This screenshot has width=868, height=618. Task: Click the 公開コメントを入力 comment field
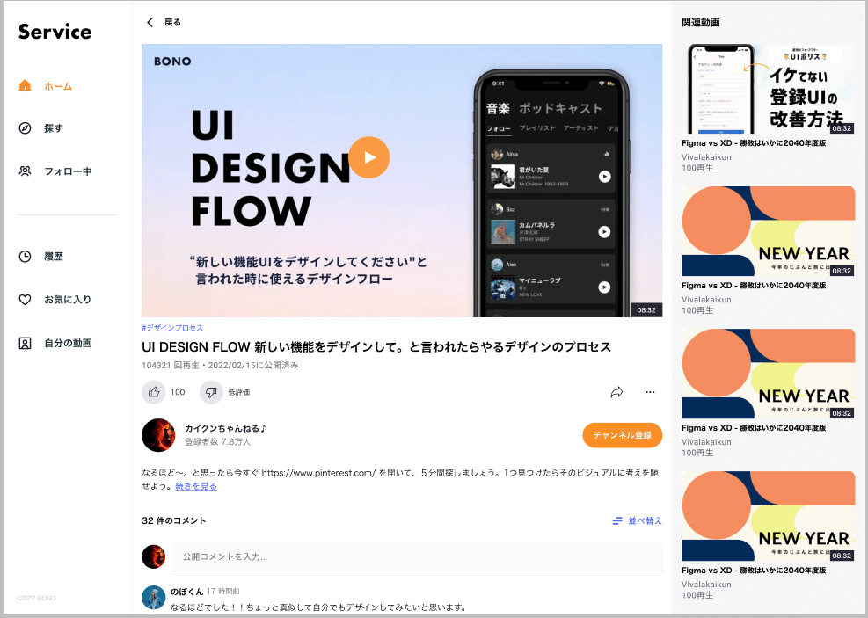pyautogui.click(x=417, y=556)
